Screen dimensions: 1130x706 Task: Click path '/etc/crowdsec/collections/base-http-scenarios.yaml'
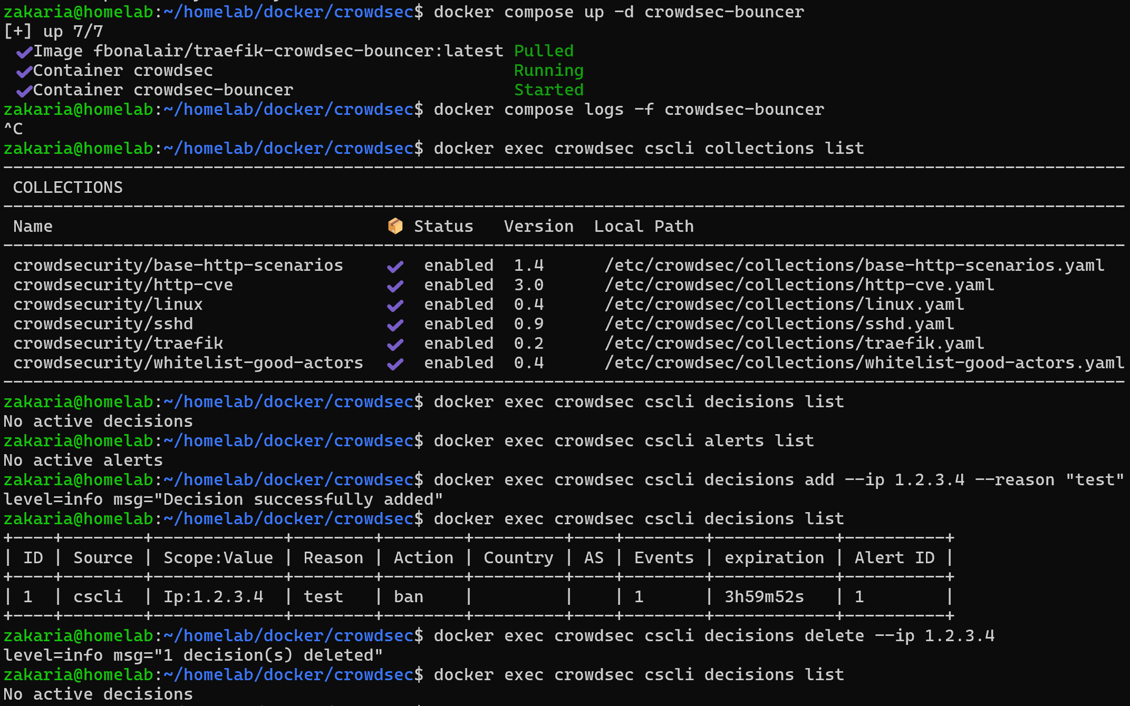854,266
